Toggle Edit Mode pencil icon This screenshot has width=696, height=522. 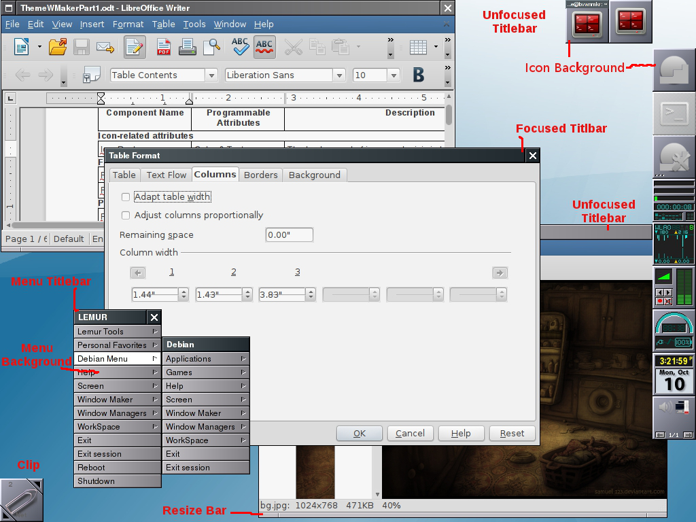[x=134, y=47]
